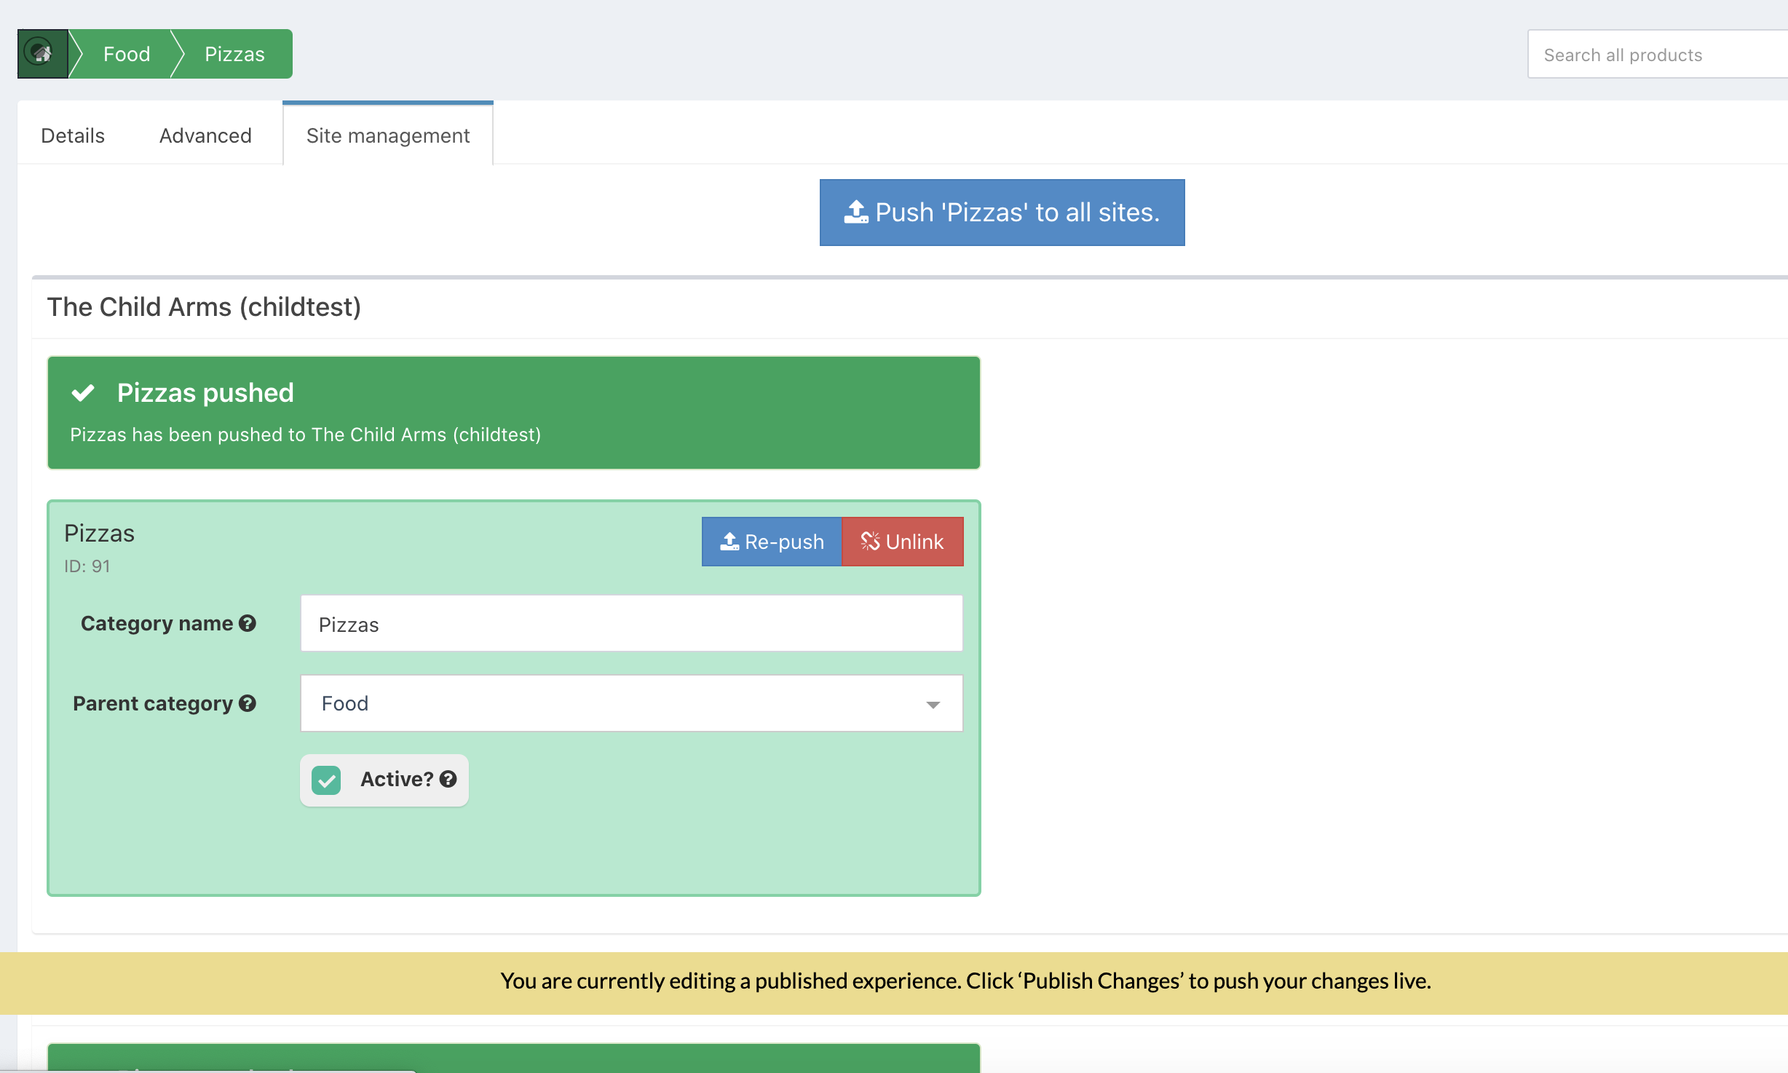
Task: Go to Food in the breadcrumb
Action: (x=127, y=54)
